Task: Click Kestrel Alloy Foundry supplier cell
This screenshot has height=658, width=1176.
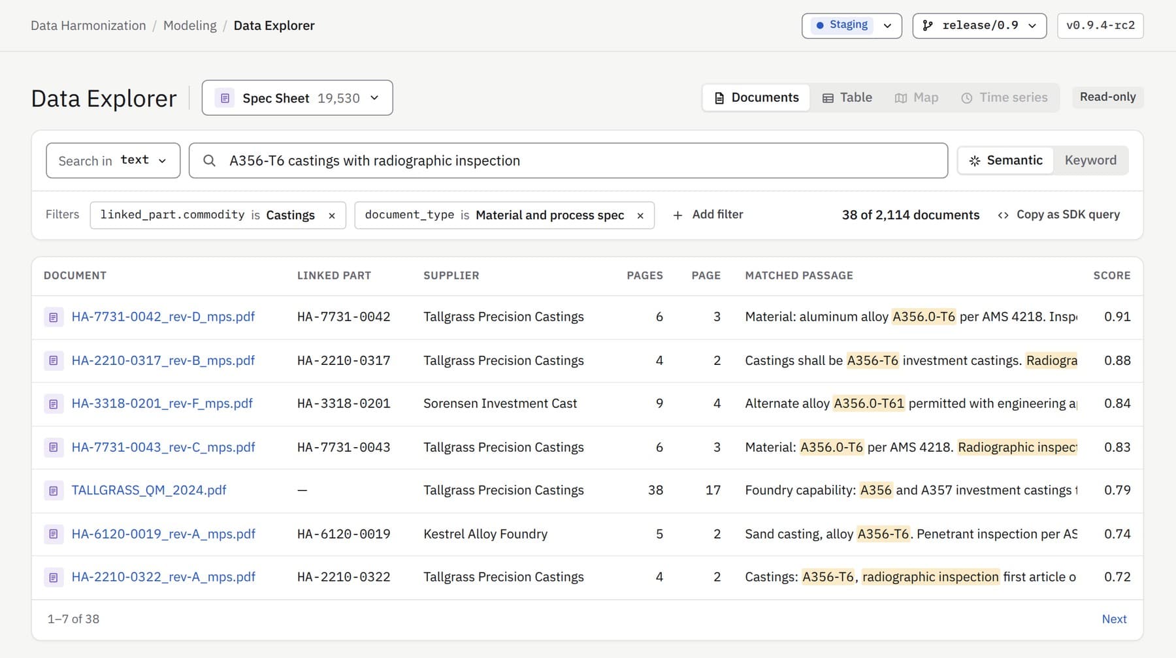Action: pos(485,534)
